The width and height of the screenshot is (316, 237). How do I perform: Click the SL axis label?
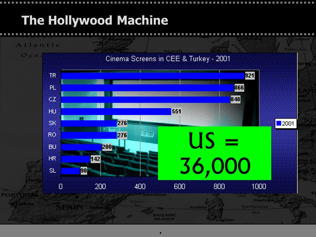pos(53,171)
